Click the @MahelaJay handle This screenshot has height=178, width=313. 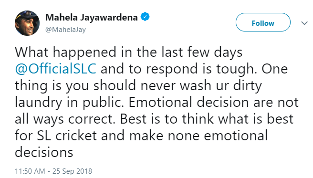point(65,30)
